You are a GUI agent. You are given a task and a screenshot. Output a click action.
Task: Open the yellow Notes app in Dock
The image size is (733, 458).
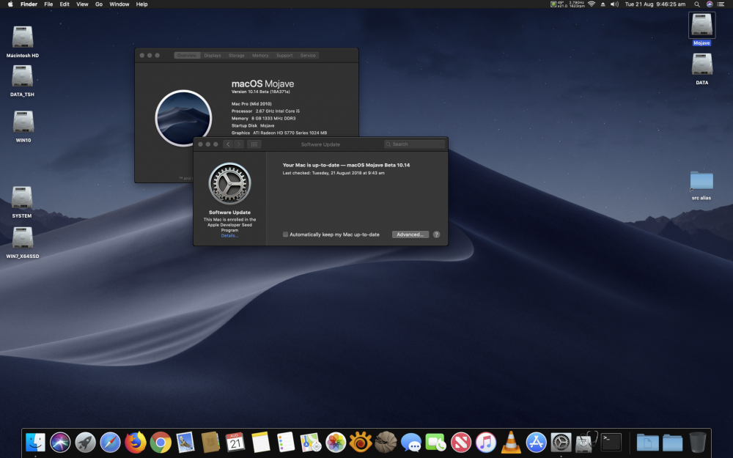(260, 442)
